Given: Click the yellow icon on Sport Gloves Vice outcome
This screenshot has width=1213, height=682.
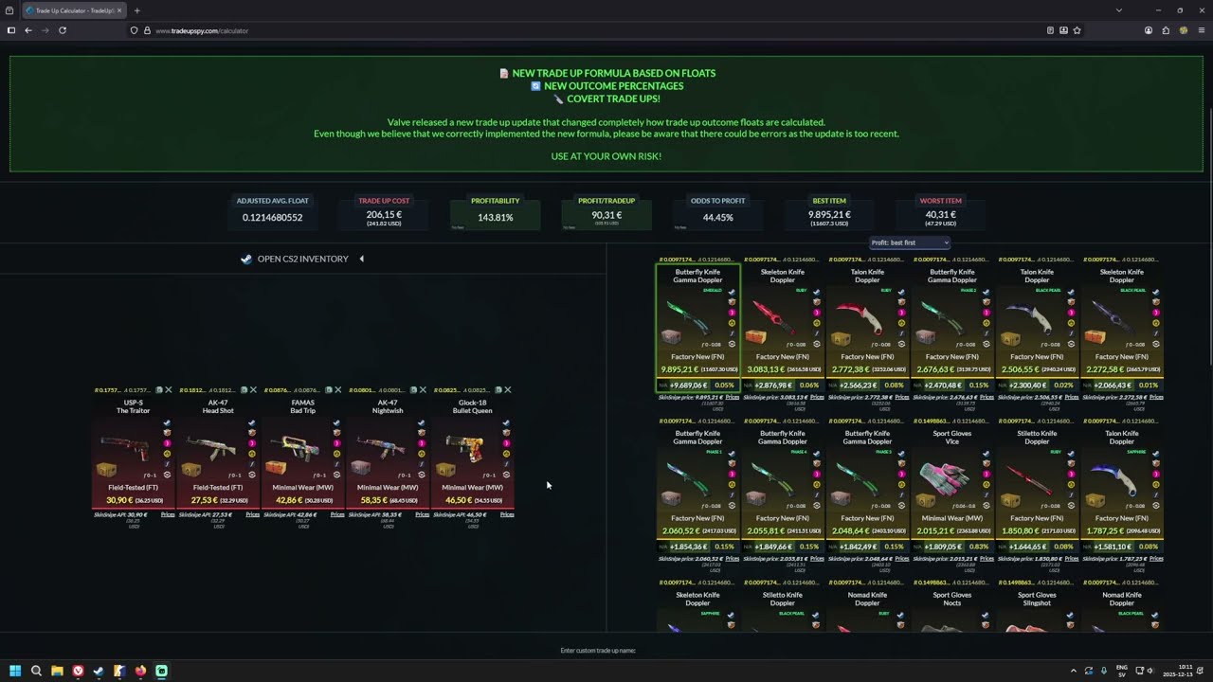Looking at the screenshot, I should 986,484.
